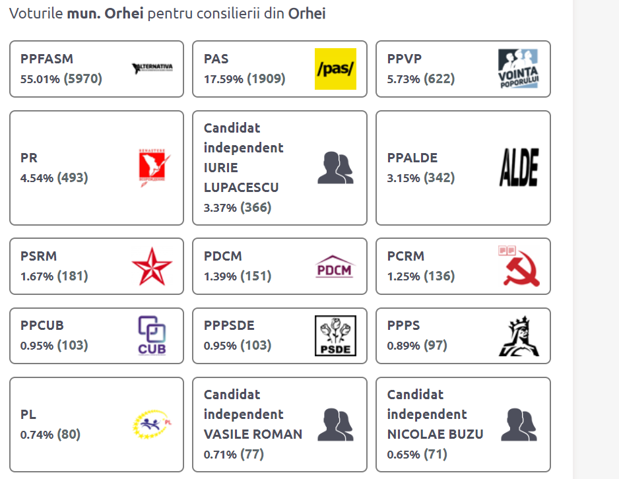Screen dimensions: 619x479
Task: Click the PL party circular logo
Action: pos(152,424)
